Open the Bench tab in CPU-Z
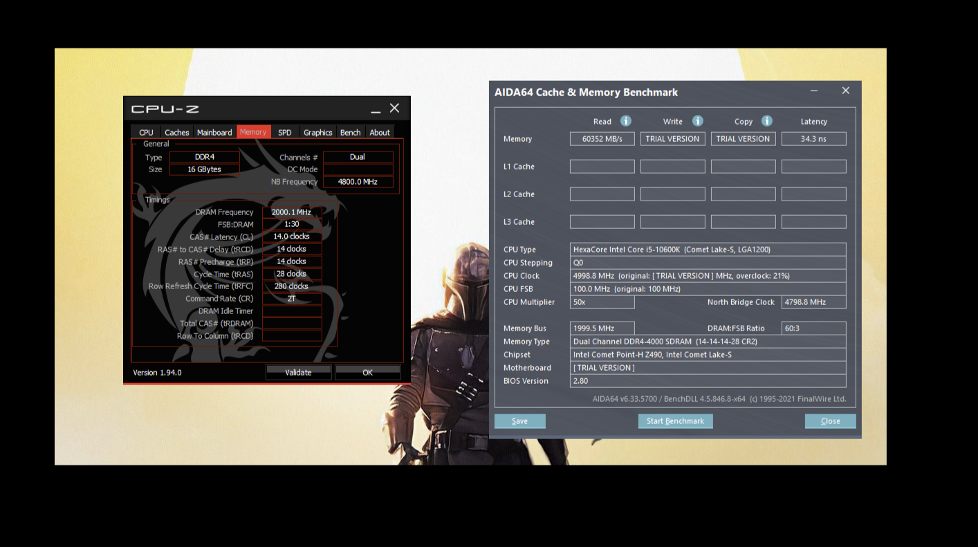 tap(351, 132)
